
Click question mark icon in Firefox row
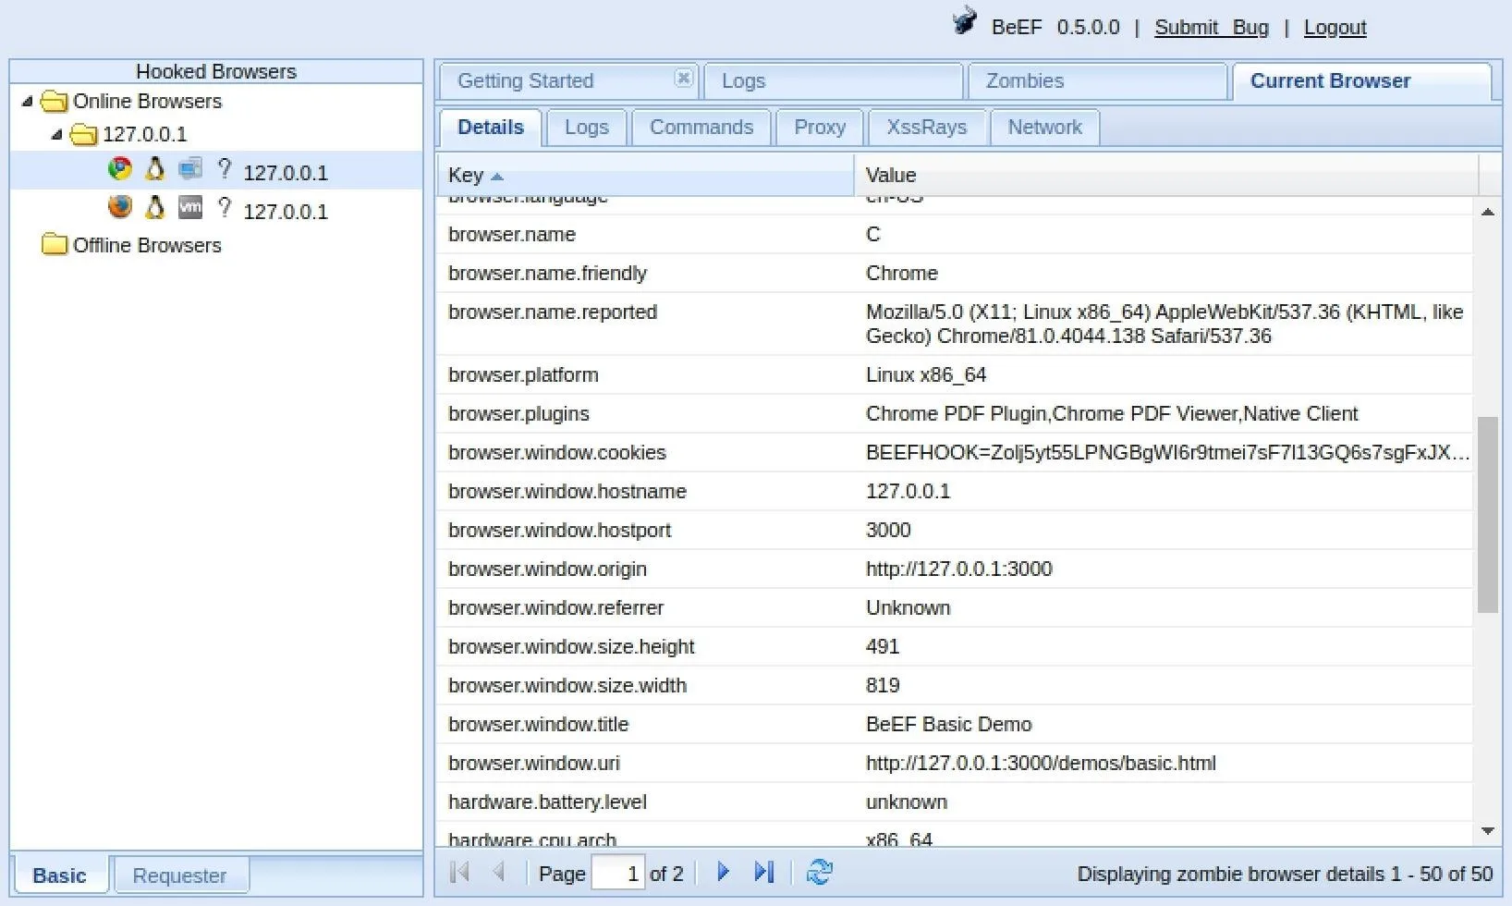click(x=225, y=207)
